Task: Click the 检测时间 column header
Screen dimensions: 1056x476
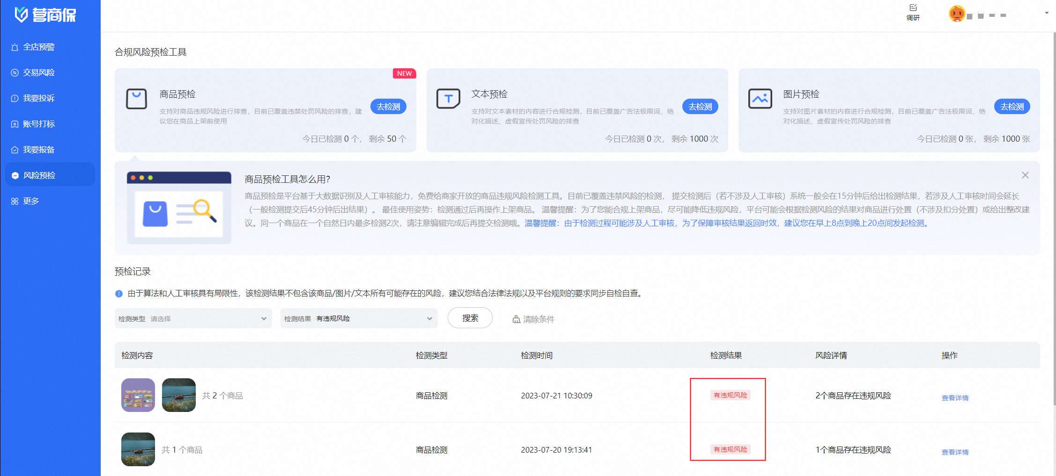Action: point(537,355)
